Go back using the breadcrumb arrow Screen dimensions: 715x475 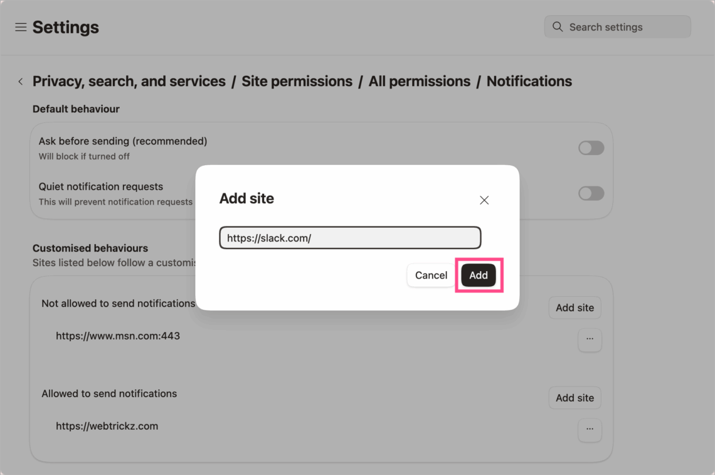[x=21, y=82]
